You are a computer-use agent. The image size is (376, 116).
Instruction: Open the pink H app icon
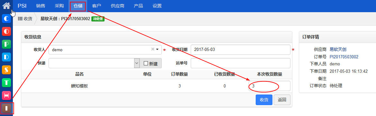pos(6,95)
